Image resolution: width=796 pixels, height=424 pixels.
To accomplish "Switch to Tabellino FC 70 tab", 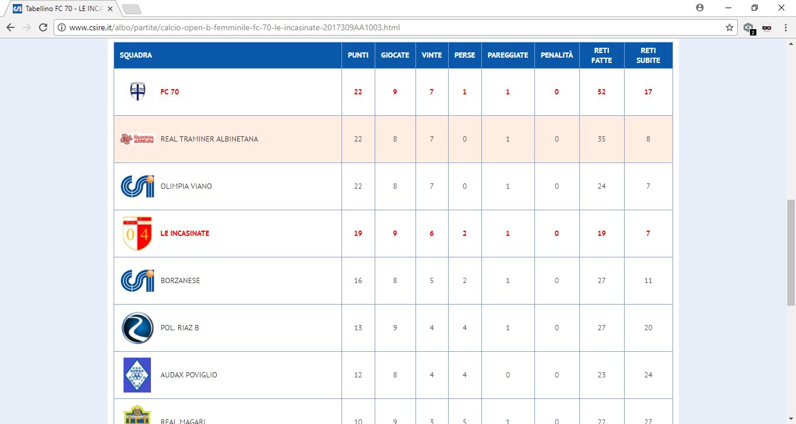I will point(63,9).
